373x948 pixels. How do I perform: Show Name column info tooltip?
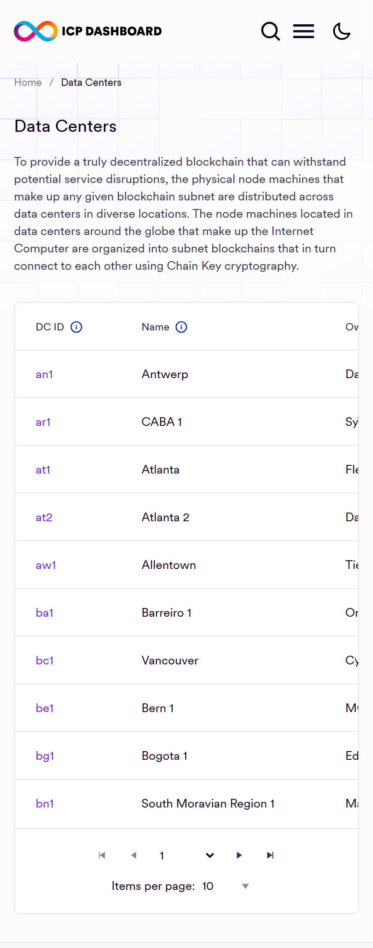click(x=181, y=327)
